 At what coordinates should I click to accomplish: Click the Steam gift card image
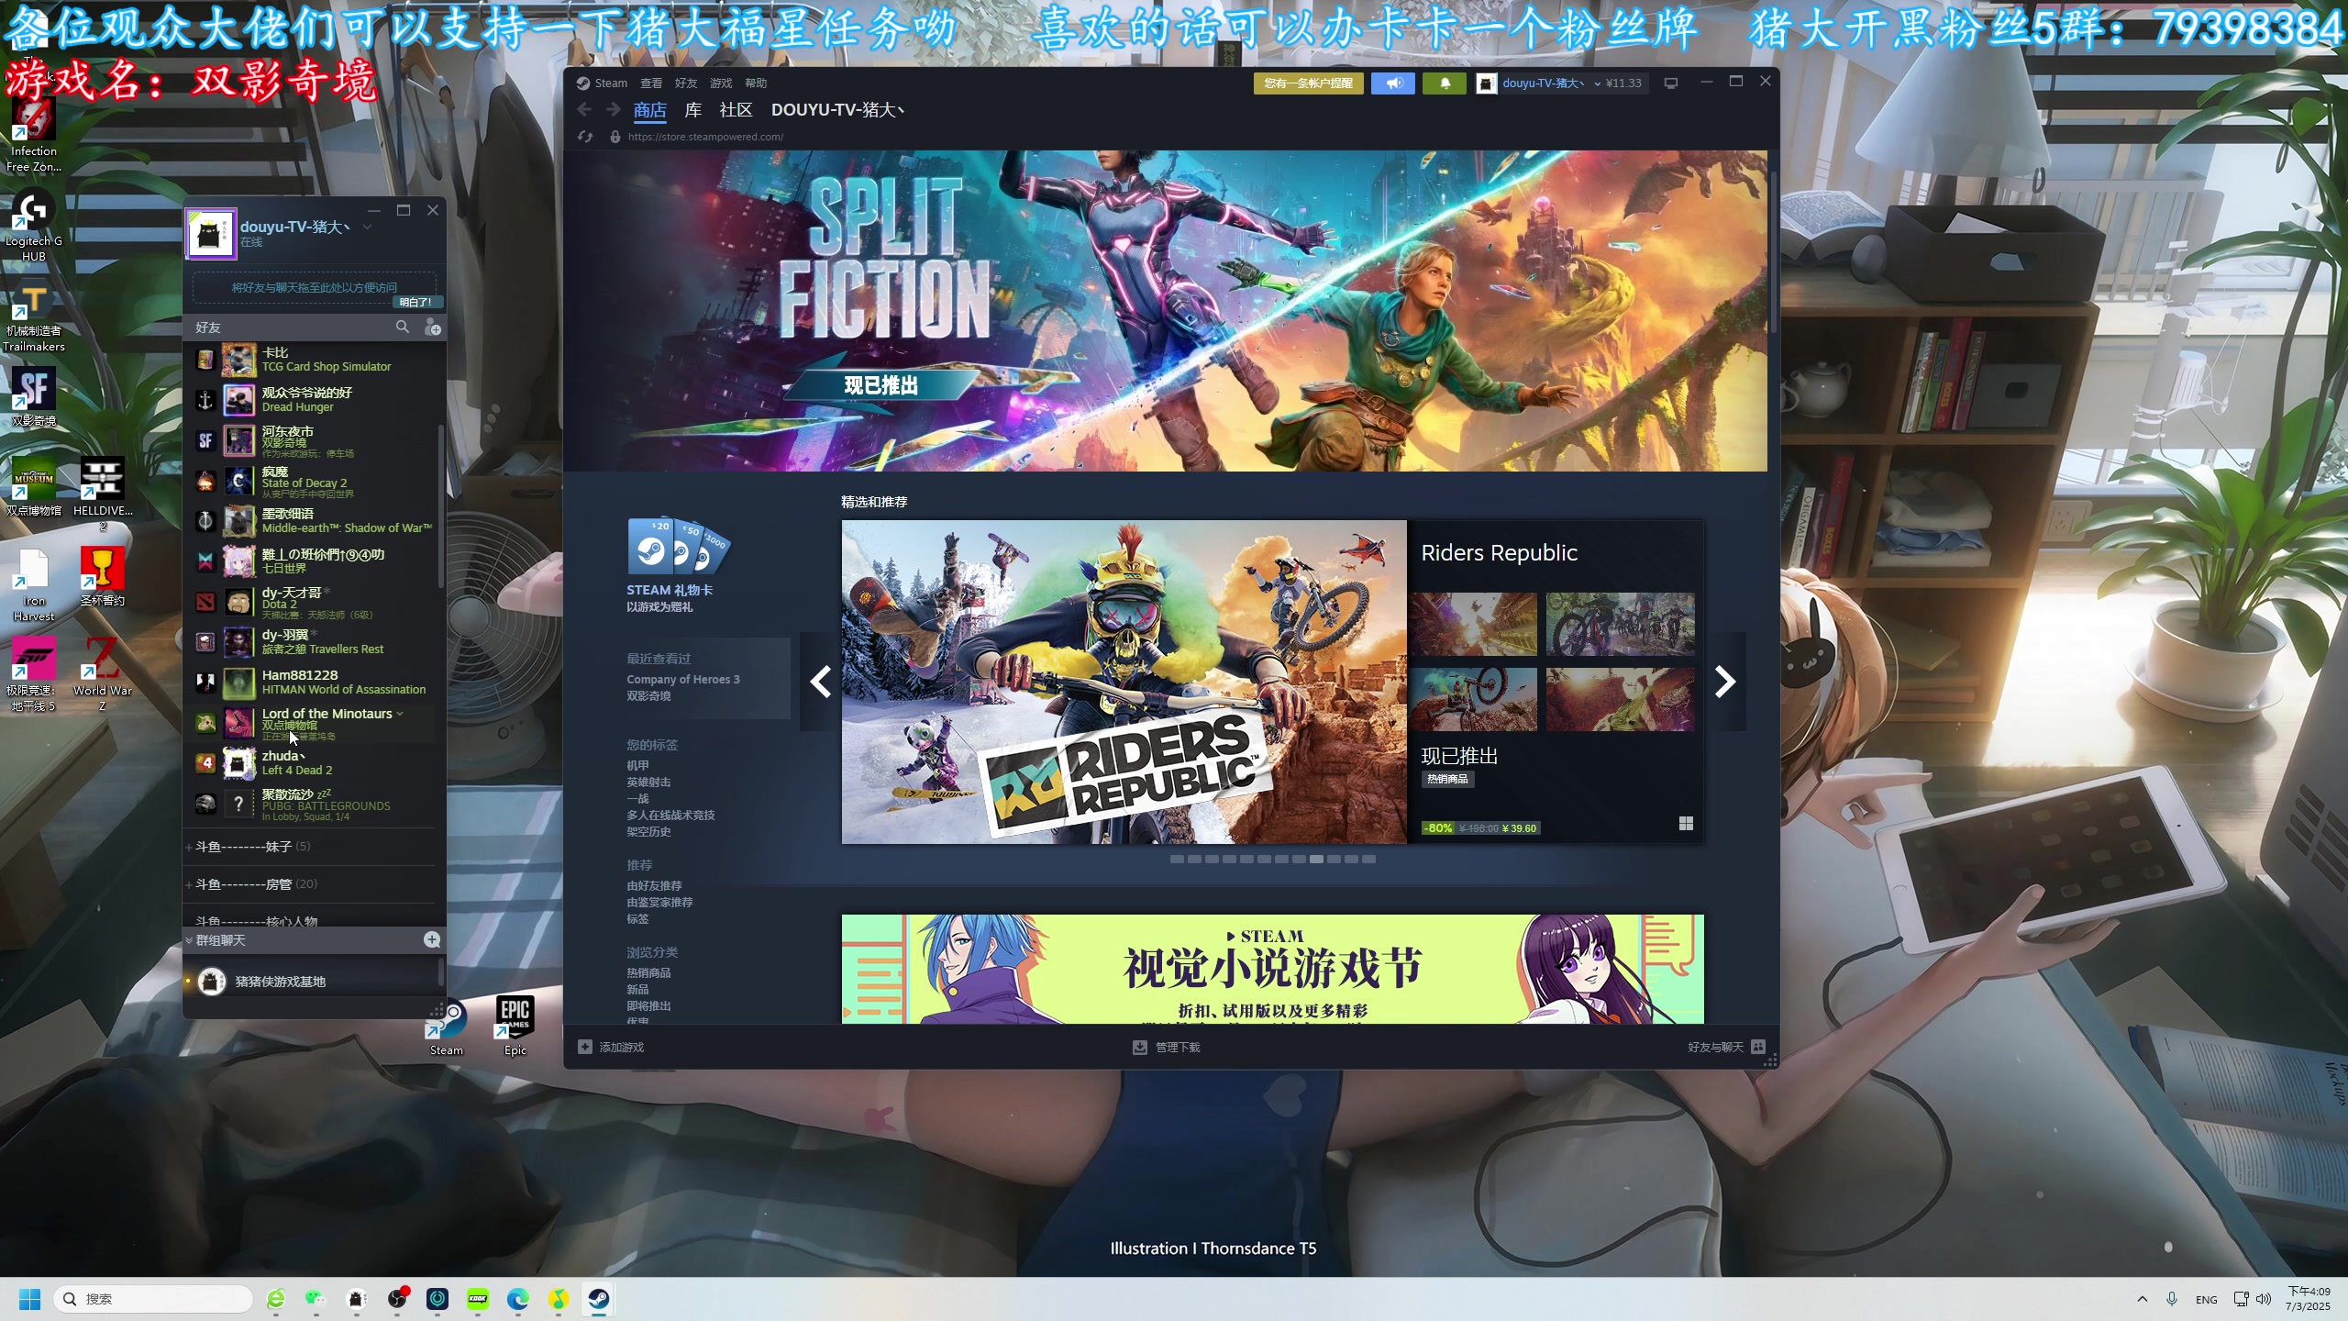678,546
